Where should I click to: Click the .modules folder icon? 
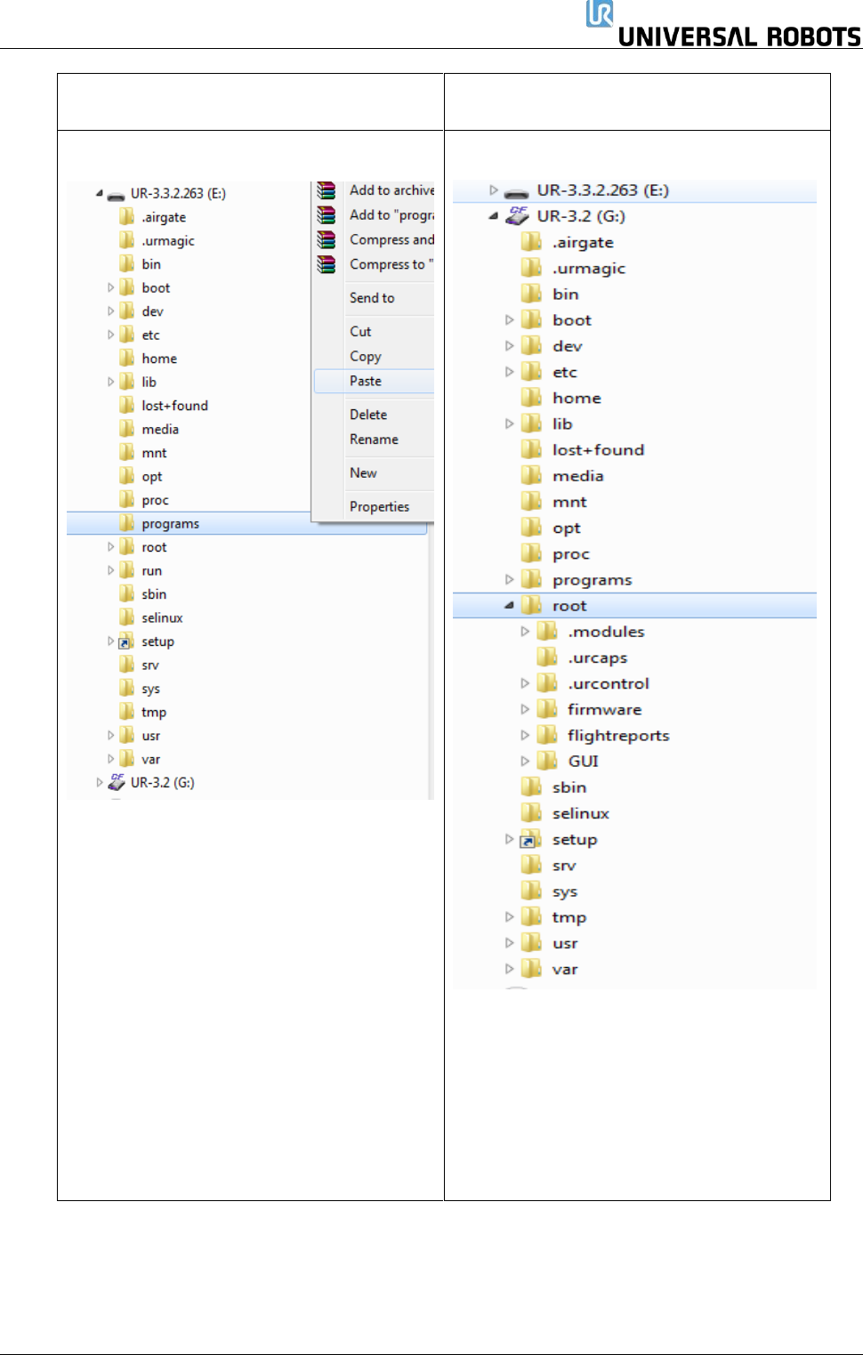click(x=546, y=631)
